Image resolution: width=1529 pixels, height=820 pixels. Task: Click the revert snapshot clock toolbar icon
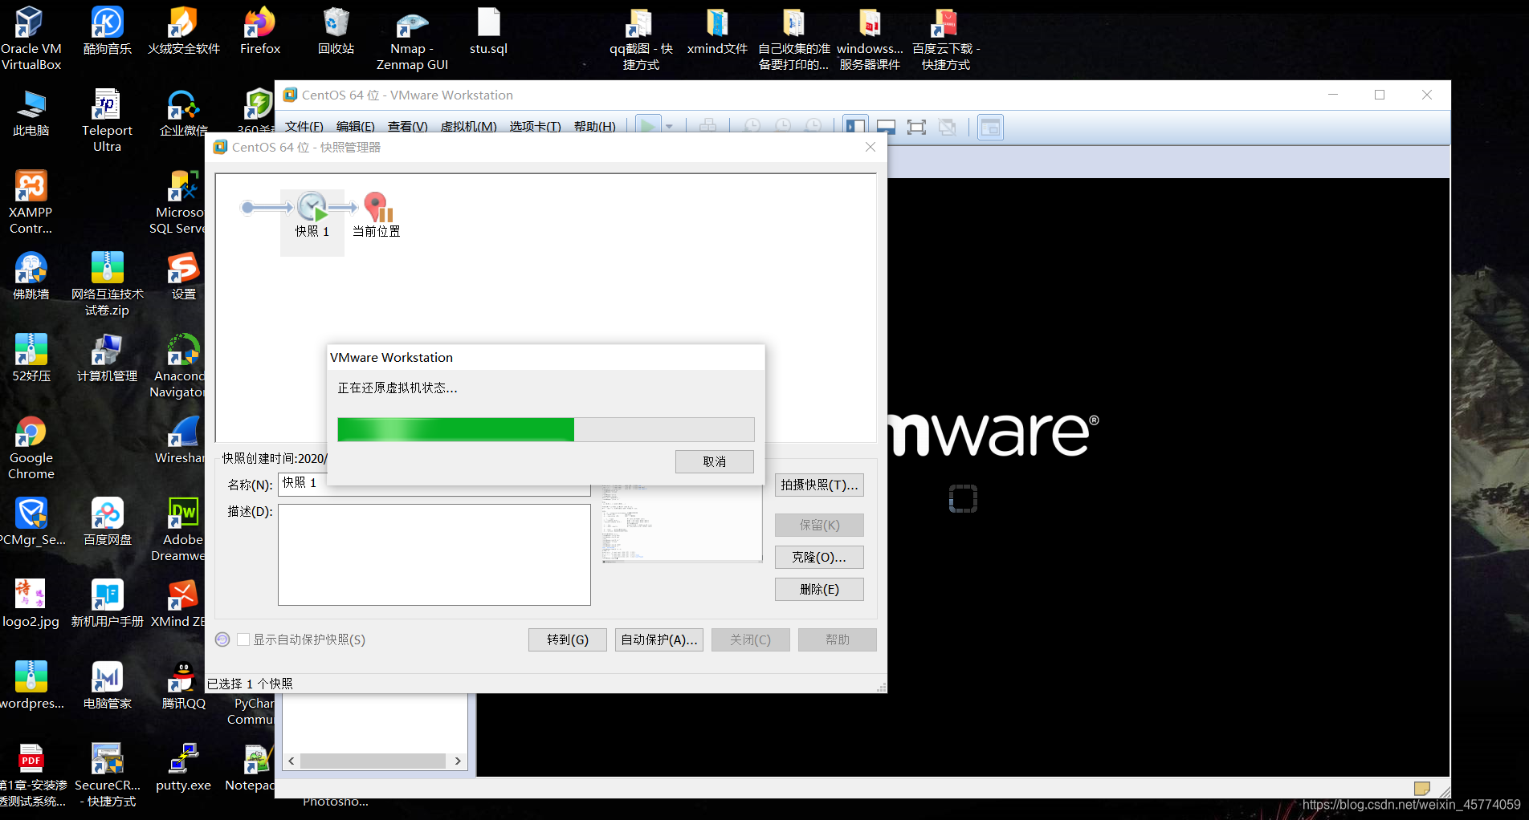(x=783, y=127)
